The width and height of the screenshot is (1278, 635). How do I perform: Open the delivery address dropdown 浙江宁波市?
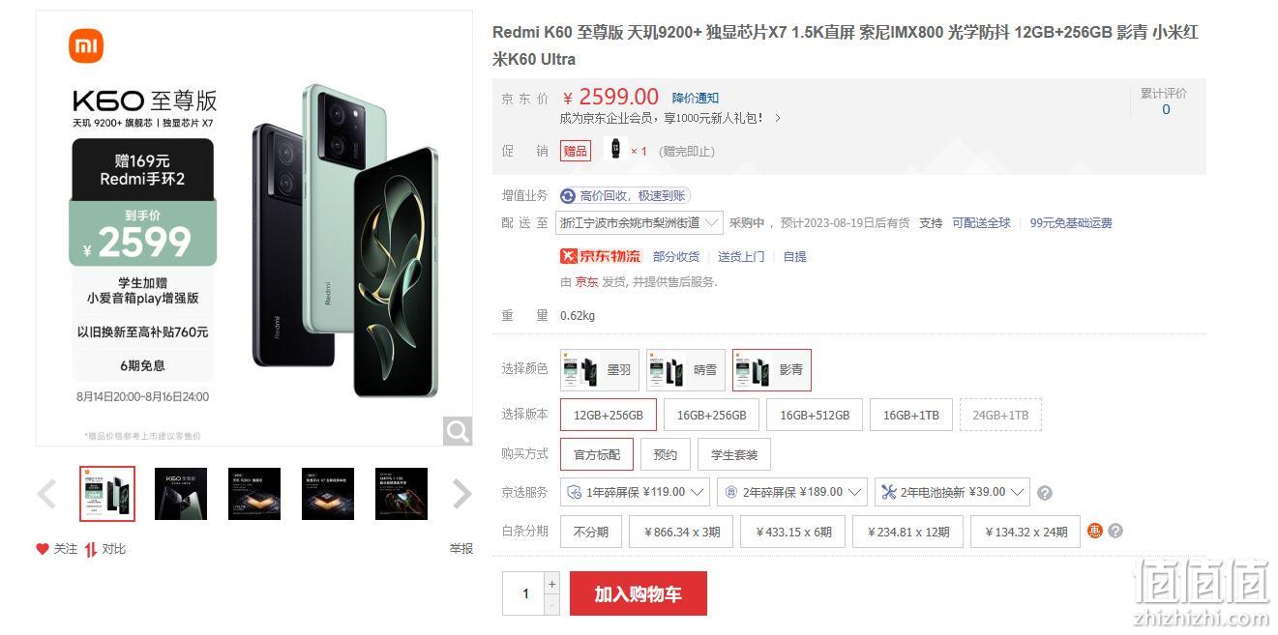click(x=639, y=223)
